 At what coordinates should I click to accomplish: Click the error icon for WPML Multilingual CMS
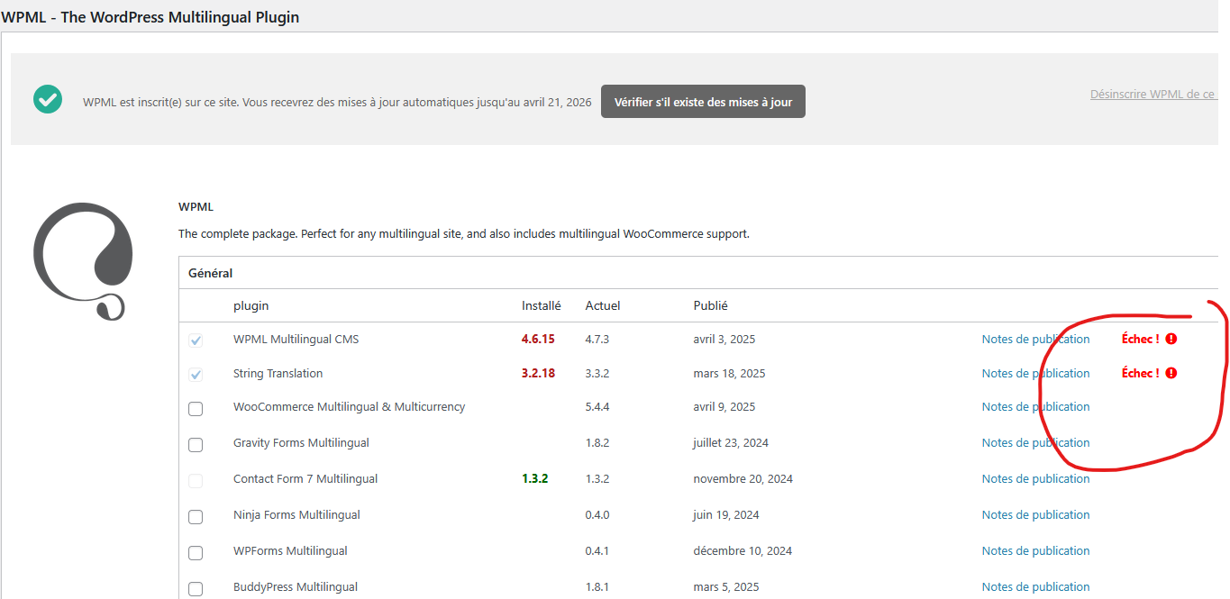pyautogui.click(x=1171, y=339)
